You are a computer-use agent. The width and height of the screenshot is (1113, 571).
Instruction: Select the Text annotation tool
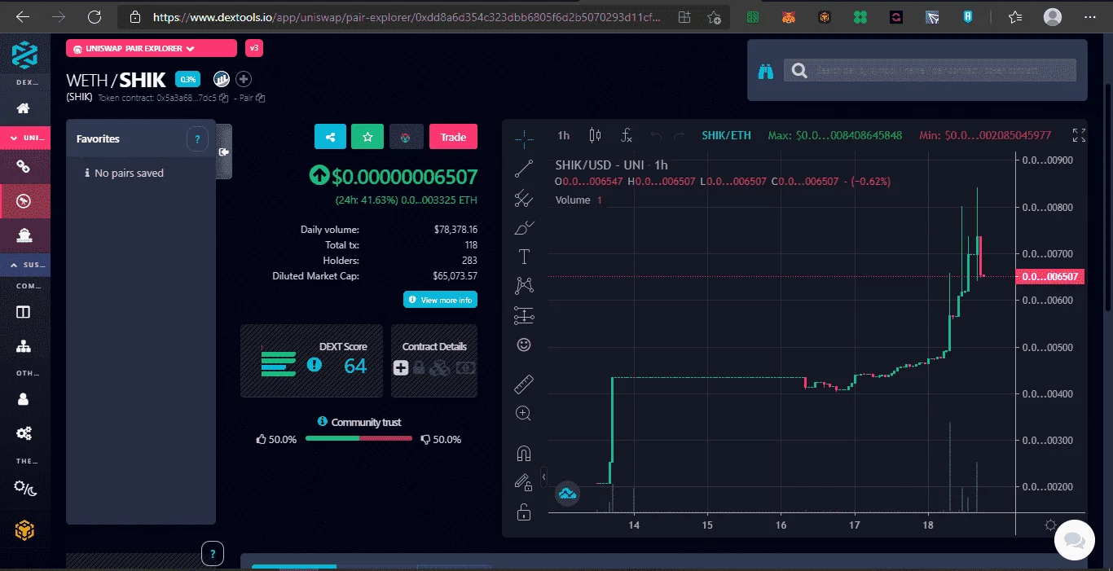click(524, 257)
